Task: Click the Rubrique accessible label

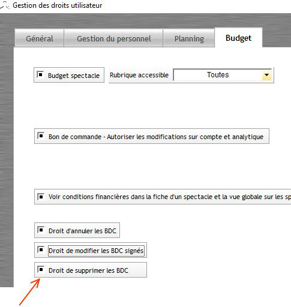Action: point(139,75)
